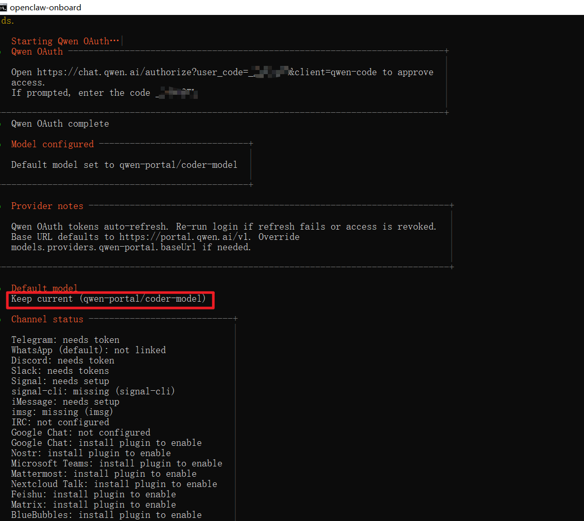Click 'BlueBubbles: install plugin to enable' line
The image size is (584, 521).
[106, 515]
